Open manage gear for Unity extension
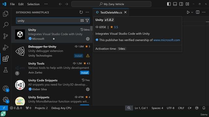Image resolution: width=209 pixels, height=117 pixels. [88, 39]
